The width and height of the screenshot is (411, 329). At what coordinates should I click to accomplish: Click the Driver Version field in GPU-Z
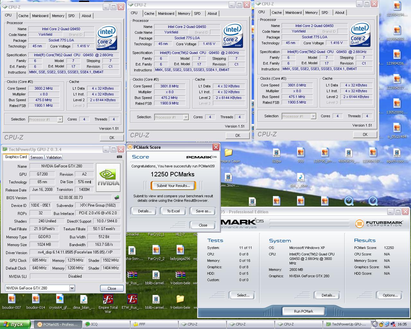(x=75, y=252)
